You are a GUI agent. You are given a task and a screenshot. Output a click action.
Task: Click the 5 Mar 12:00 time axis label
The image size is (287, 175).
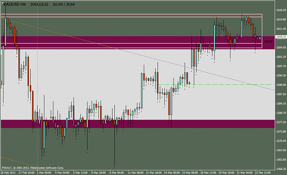point(80,172)
